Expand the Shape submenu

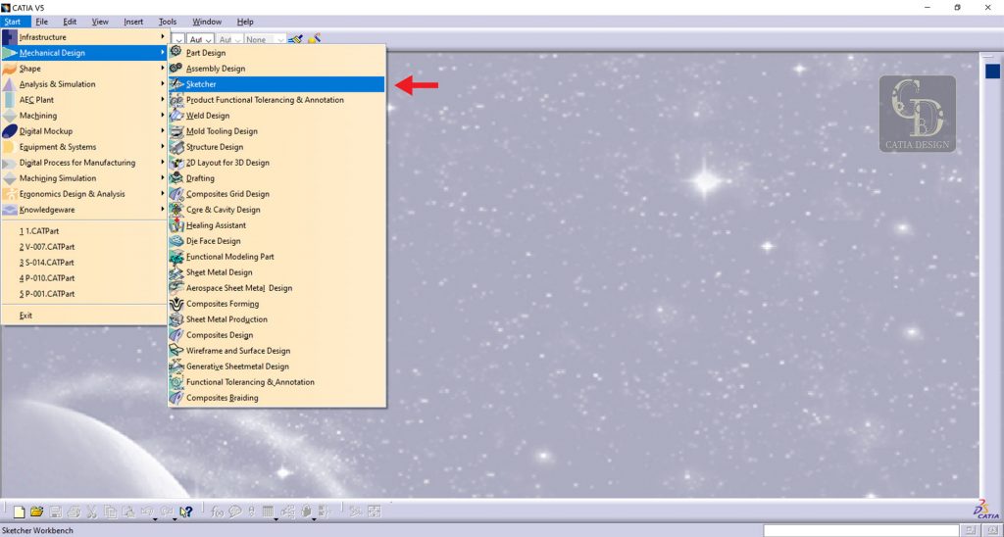[x=84, y=69]
